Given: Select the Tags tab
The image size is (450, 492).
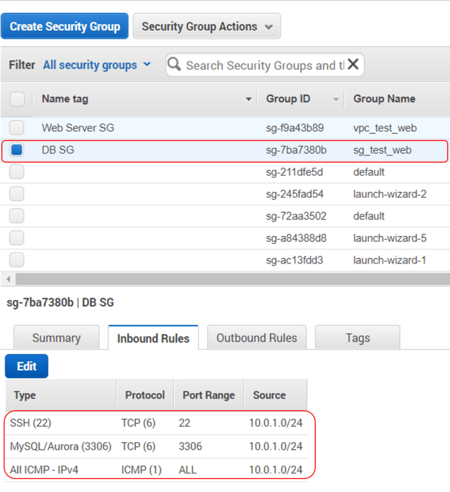Looking at the screenshot, I should 357,338.
